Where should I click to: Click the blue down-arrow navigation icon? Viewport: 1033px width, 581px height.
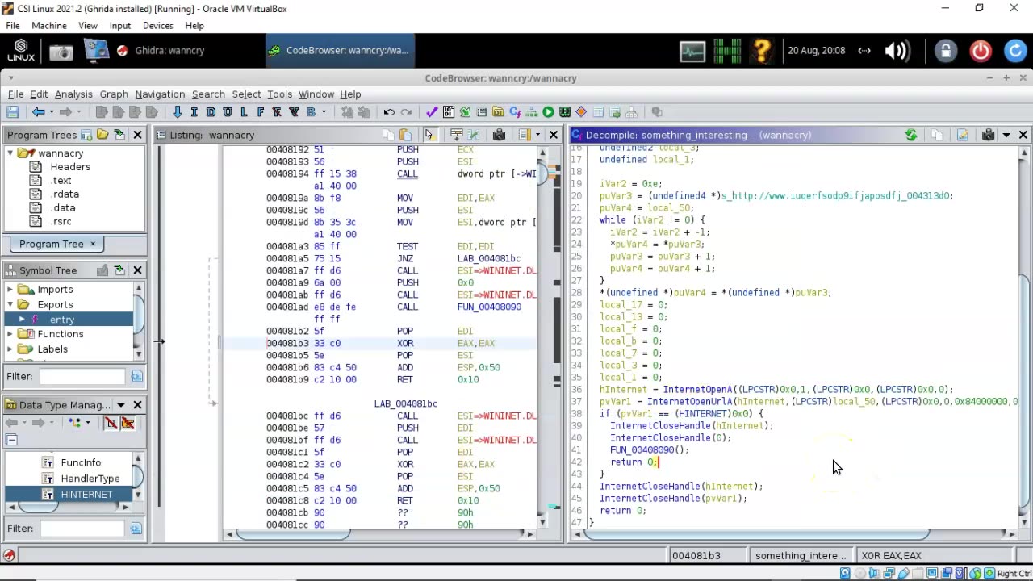(178, 112)
